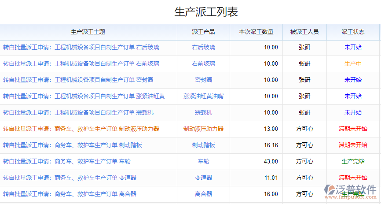The width and height of the screenshot is (381, 204).
Task: Click 滞期未开始 status in 制动踏板 row
Action: coord(353,145)
